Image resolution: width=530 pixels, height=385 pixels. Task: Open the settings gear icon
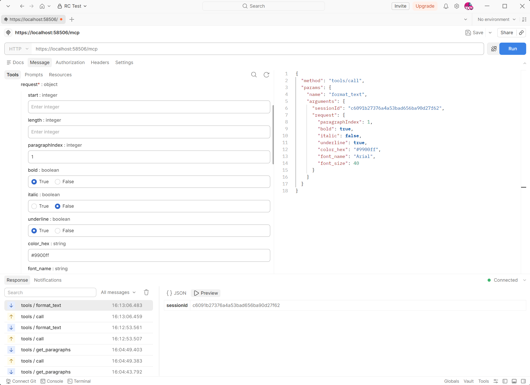[x=457, y=6]
